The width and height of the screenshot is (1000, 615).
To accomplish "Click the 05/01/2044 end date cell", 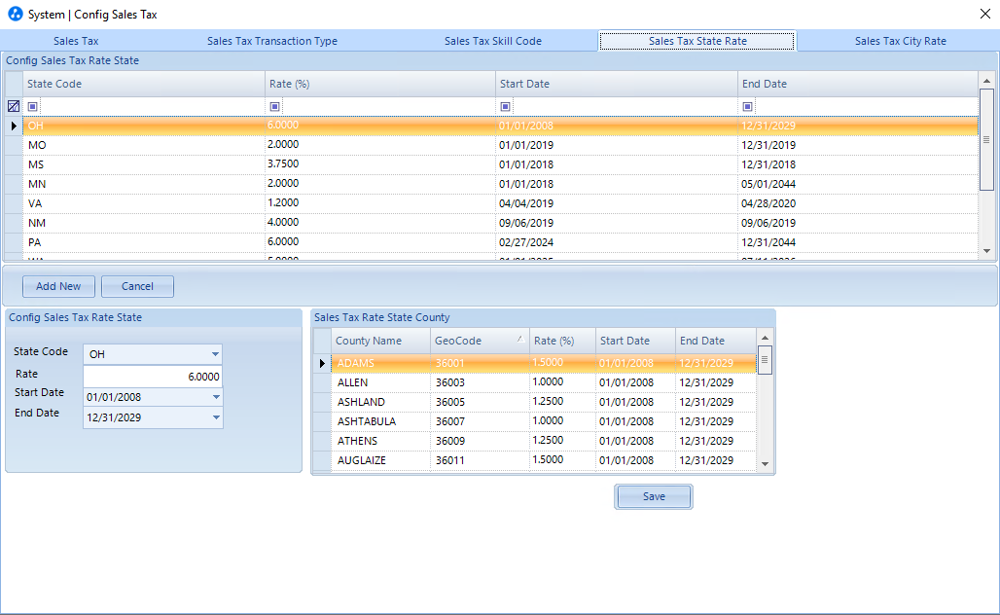I will [x=858, y=184].
